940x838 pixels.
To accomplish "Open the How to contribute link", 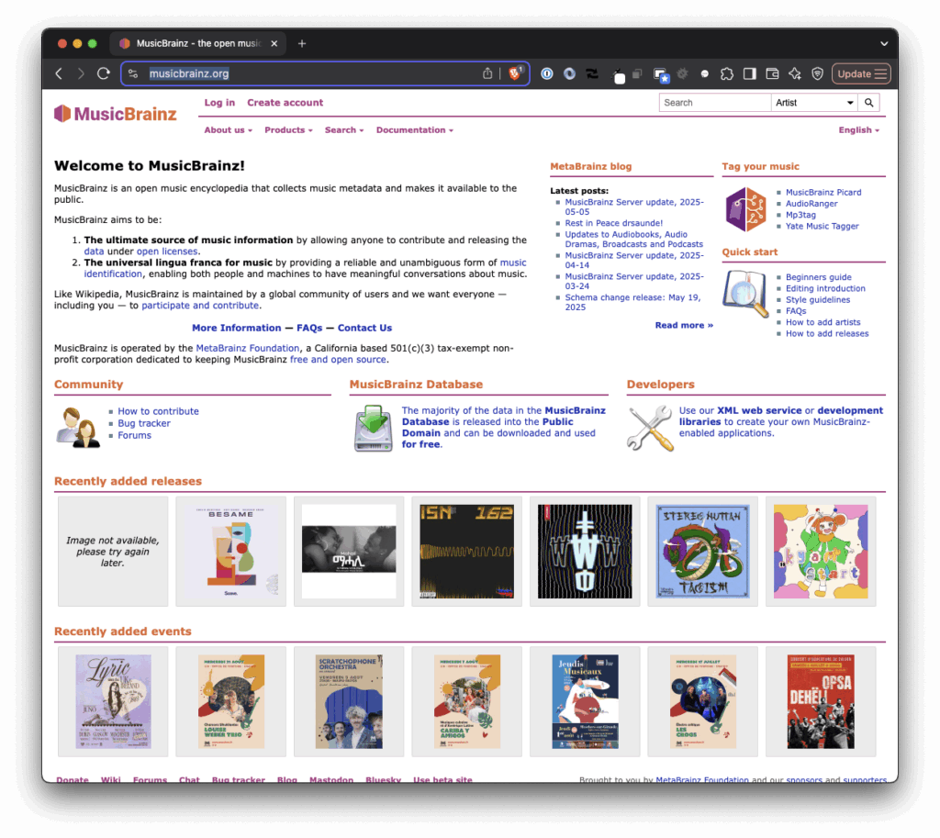I will 158,411.
